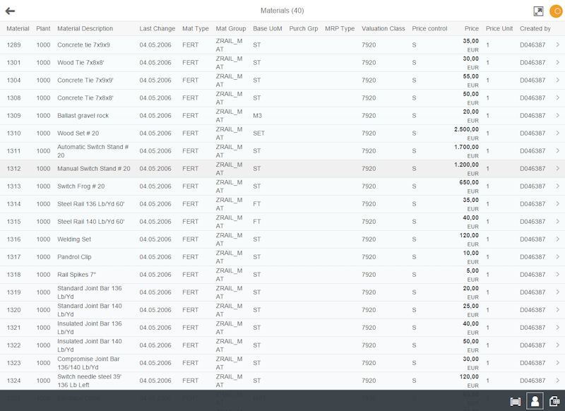
Task: Select Wood Set # 20 row
Action: pos(78,133)
